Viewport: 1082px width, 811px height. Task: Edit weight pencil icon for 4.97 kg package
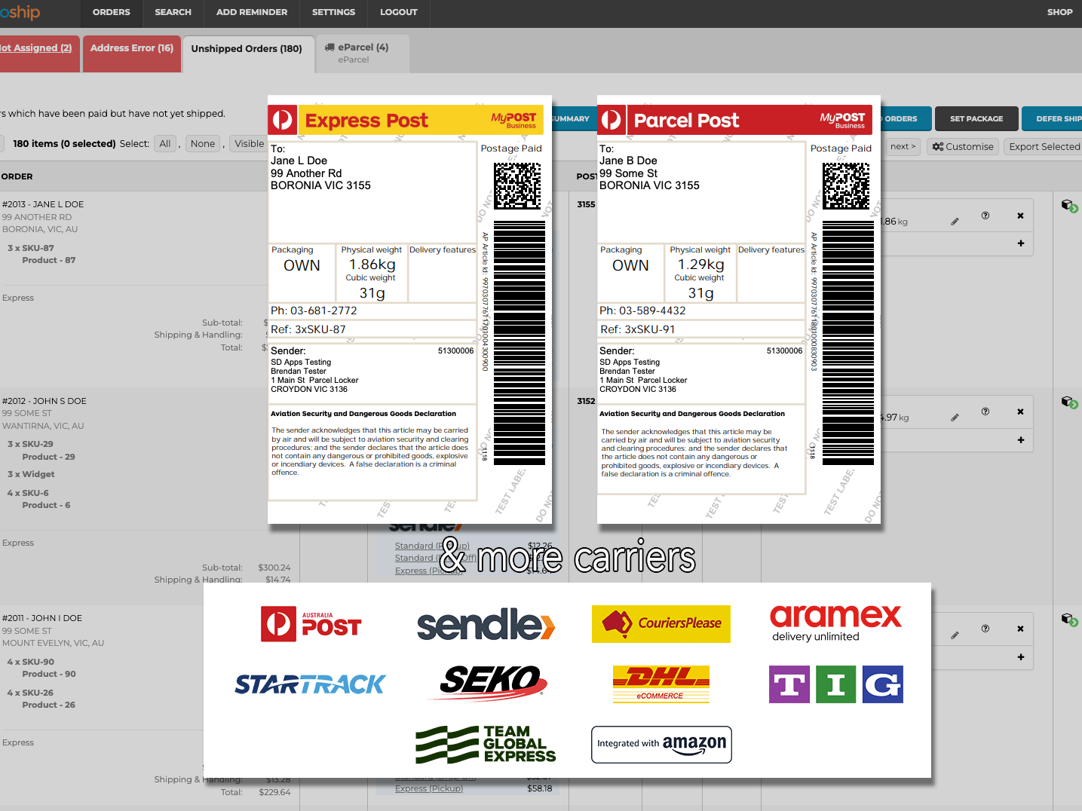[x=955, y=418]
